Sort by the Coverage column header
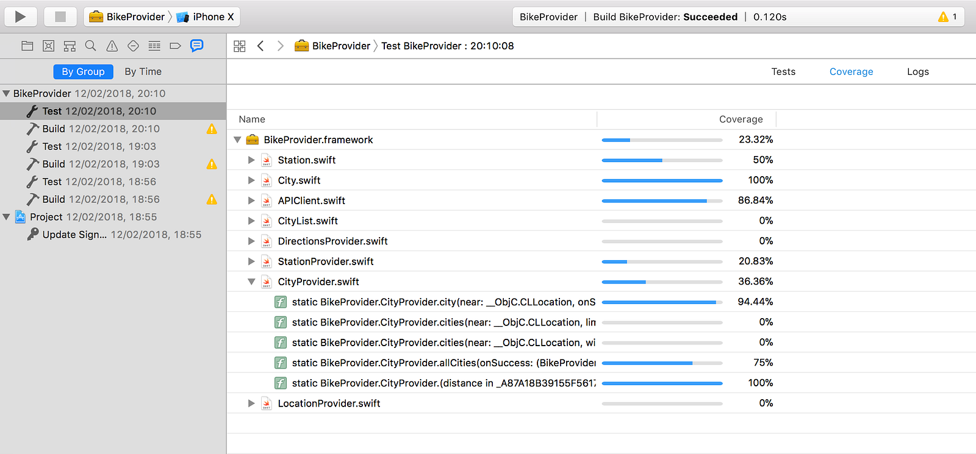 [741, 119]
